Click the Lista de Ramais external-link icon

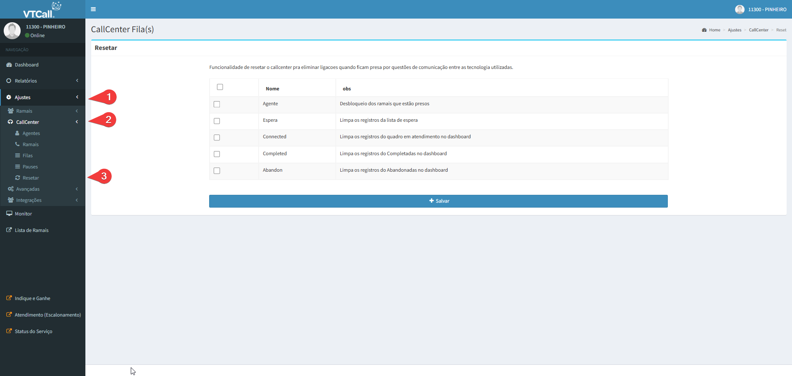pos(9,230)
